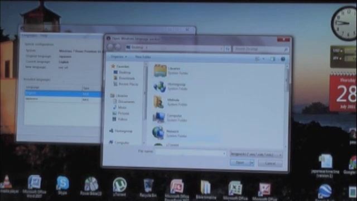Screen dimensions: 357x201
Task: Change the view icon in the dialog toolbar
Action: click(257, 59)
